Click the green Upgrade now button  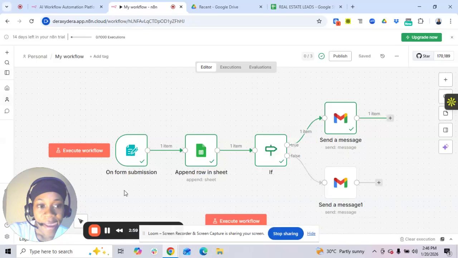point(422,37)
